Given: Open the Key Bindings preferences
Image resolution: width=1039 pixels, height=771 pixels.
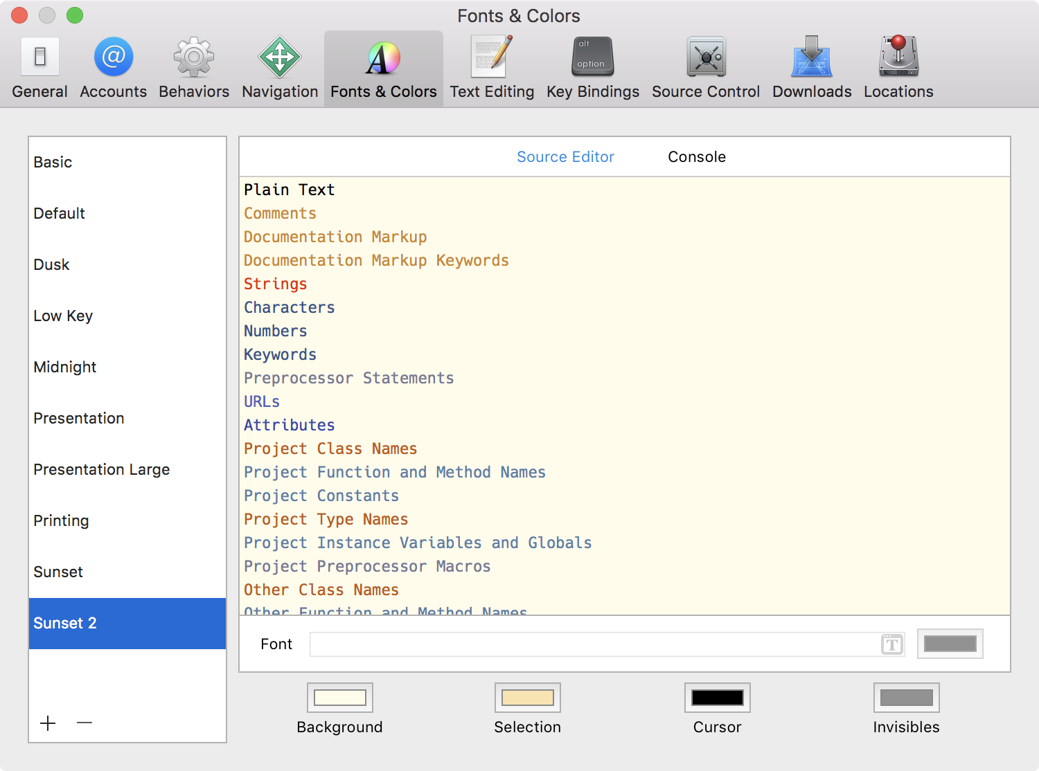Looking at the screenshot, I should [593, 68].
